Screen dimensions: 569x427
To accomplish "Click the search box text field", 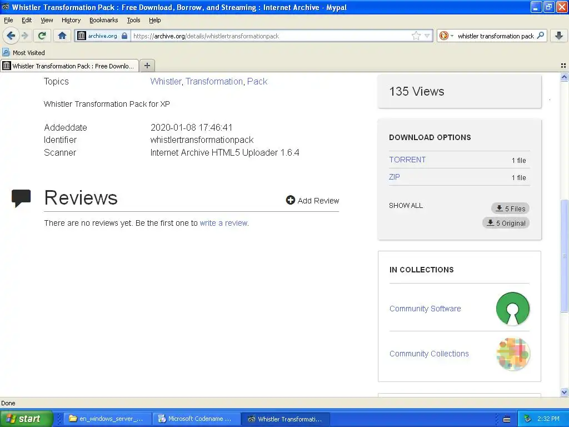I will click(x=495, y=36).
